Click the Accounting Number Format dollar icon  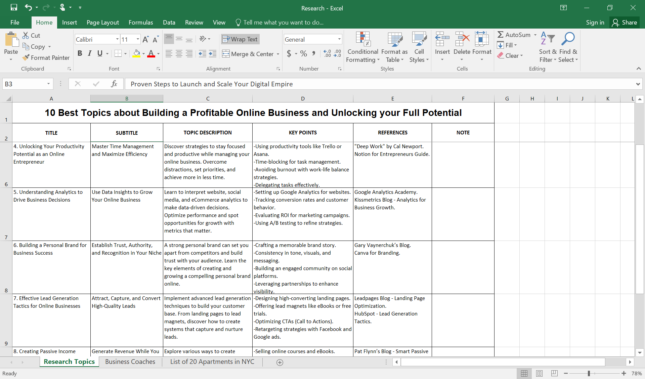click(x=289, y=54)
